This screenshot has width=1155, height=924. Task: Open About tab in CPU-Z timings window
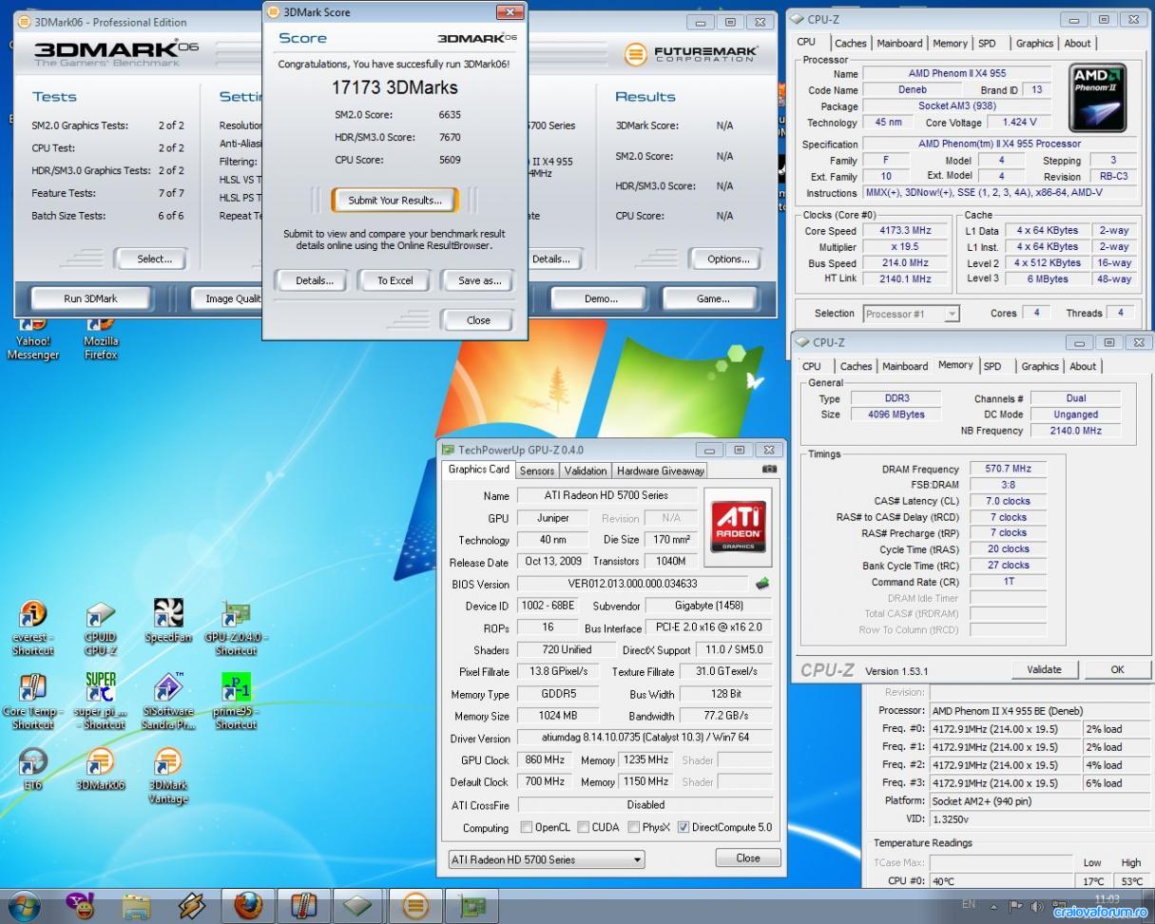click(1083, 366)
